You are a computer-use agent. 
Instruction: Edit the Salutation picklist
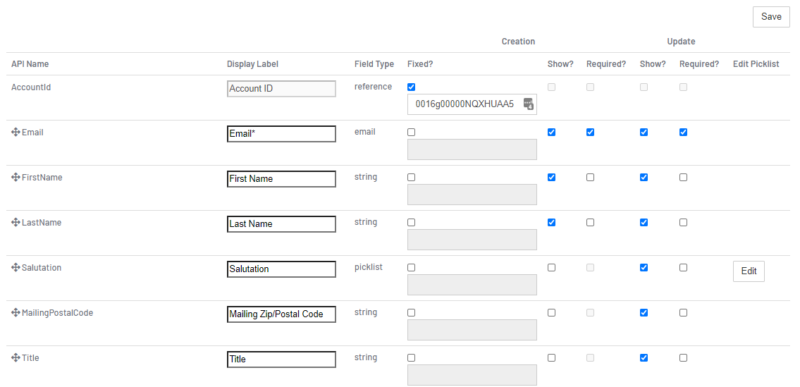[749, 271]
